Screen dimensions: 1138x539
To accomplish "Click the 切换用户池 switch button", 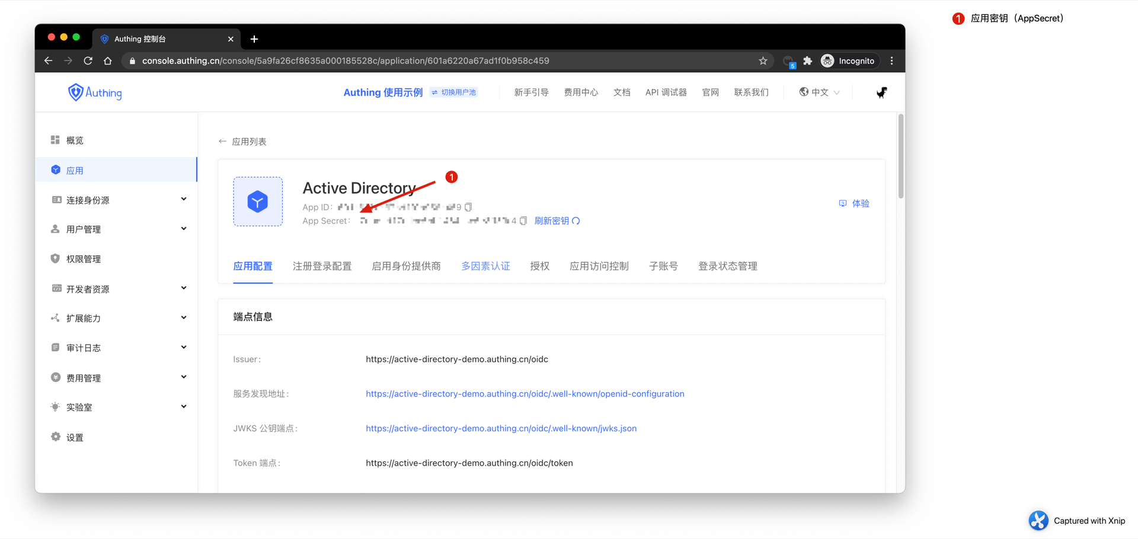I will [454, 92].
